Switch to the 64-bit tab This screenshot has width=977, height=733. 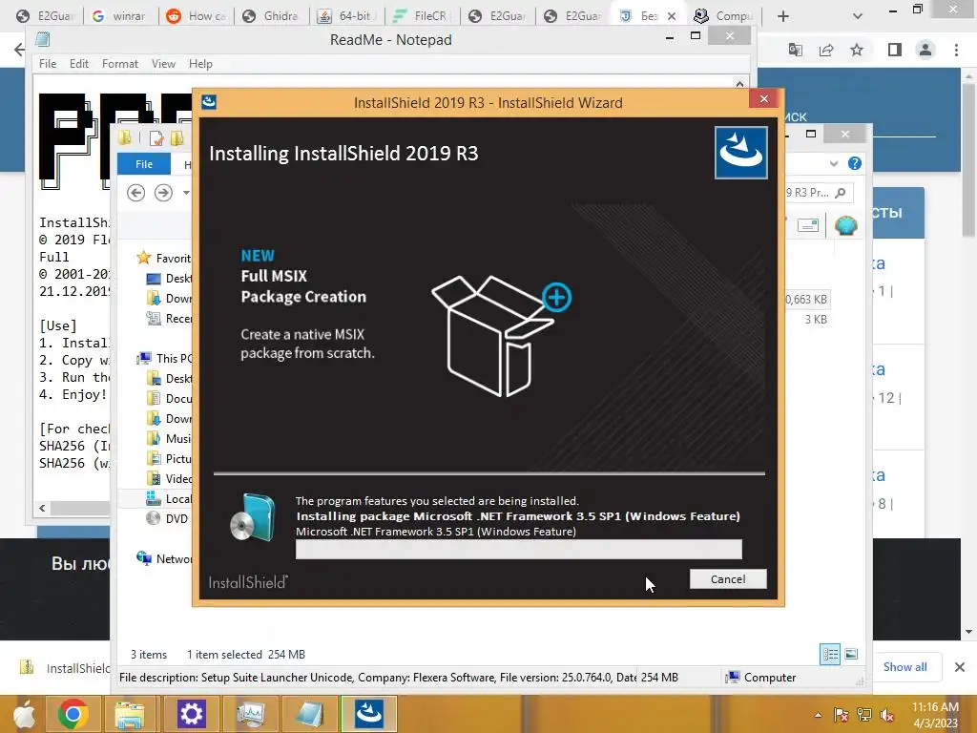tap(345, 16)
